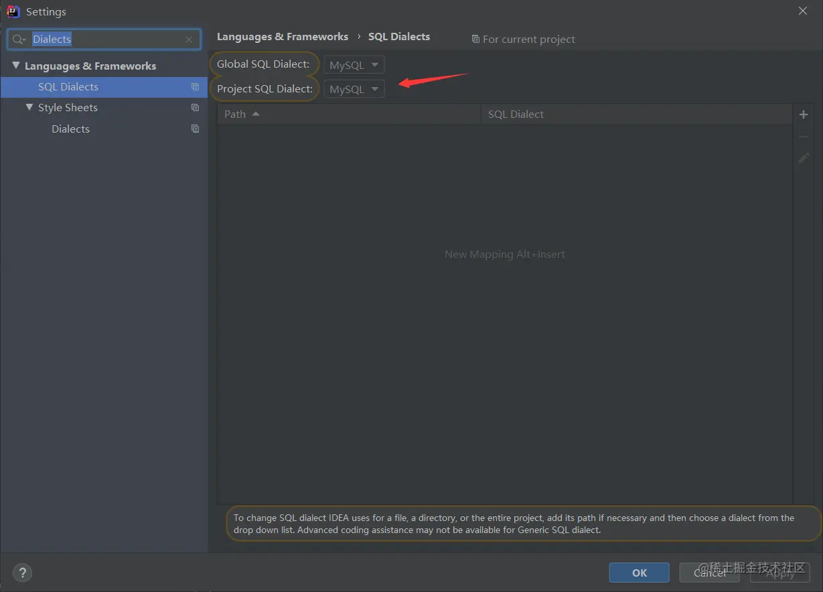Click the edit mapping pencil icon

(x=804, y=159)
